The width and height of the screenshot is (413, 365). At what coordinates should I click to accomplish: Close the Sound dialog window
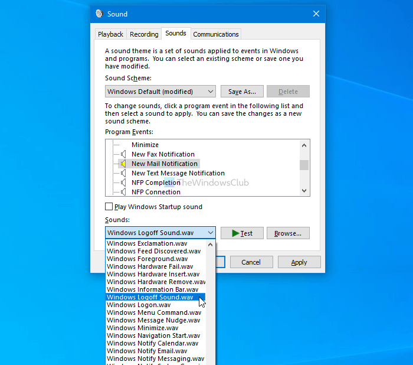316,14
